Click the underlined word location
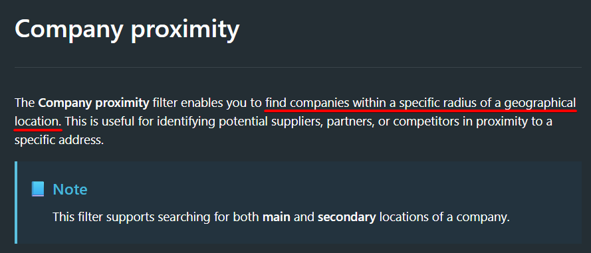Screen dimensions: 591x253 pos(37,122)
